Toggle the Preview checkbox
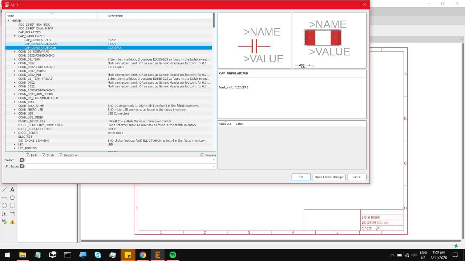Image resolution: width=465 pixels, height=261 pixels. point(202,155)
